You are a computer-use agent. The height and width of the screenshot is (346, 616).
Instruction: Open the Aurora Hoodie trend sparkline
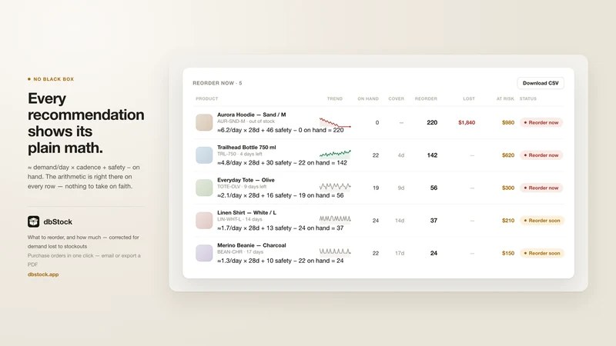pos(335,122)
